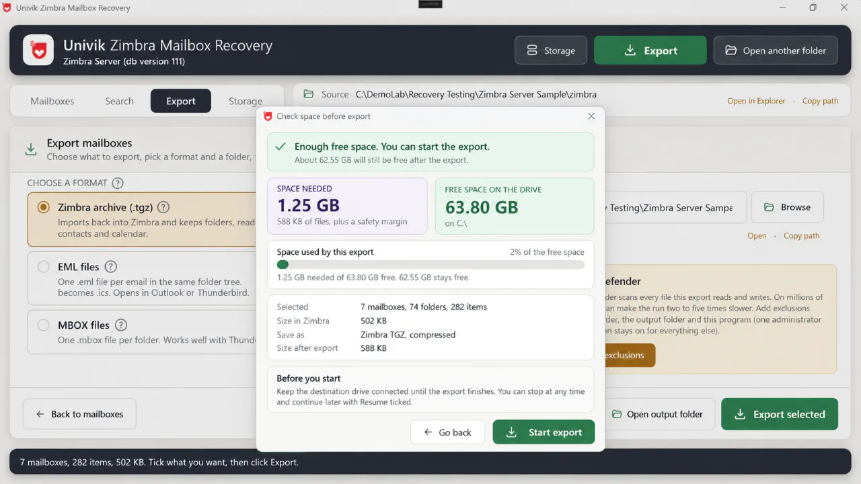Select the MBOX files radio button
Screen dimensions: 861x484
click(44, 325)
